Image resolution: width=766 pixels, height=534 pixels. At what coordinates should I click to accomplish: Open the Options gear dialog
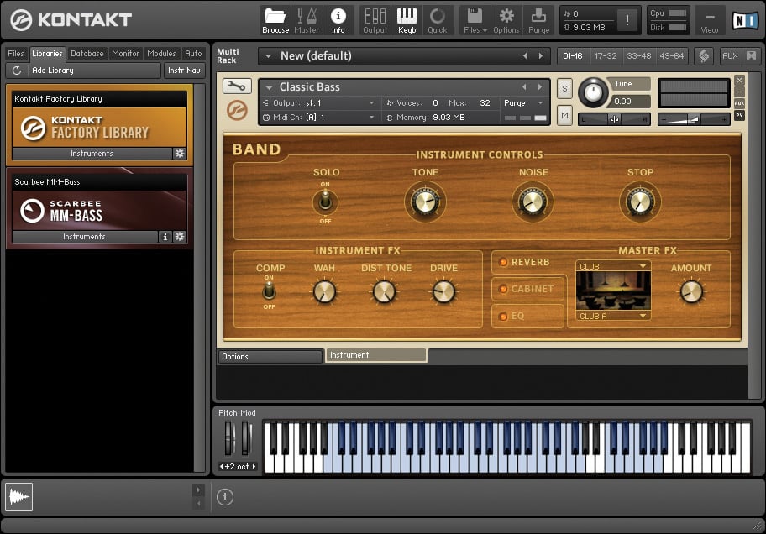tap(506, 20)
